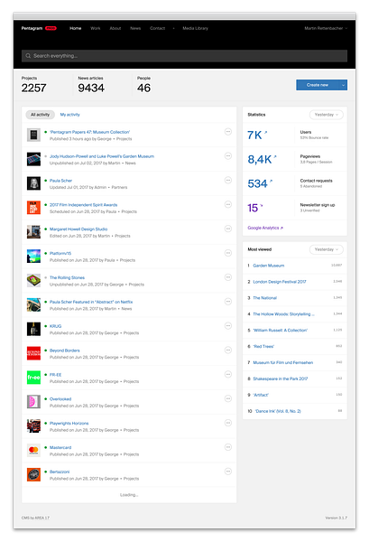
Task: Open 'Artifact' in Most viewed
Action: [x=261, y=395]
